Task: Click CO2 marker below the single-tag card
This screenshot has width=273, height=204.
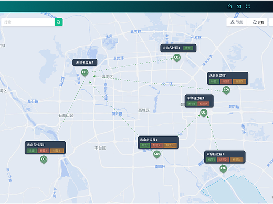Action: click(177, 58)
